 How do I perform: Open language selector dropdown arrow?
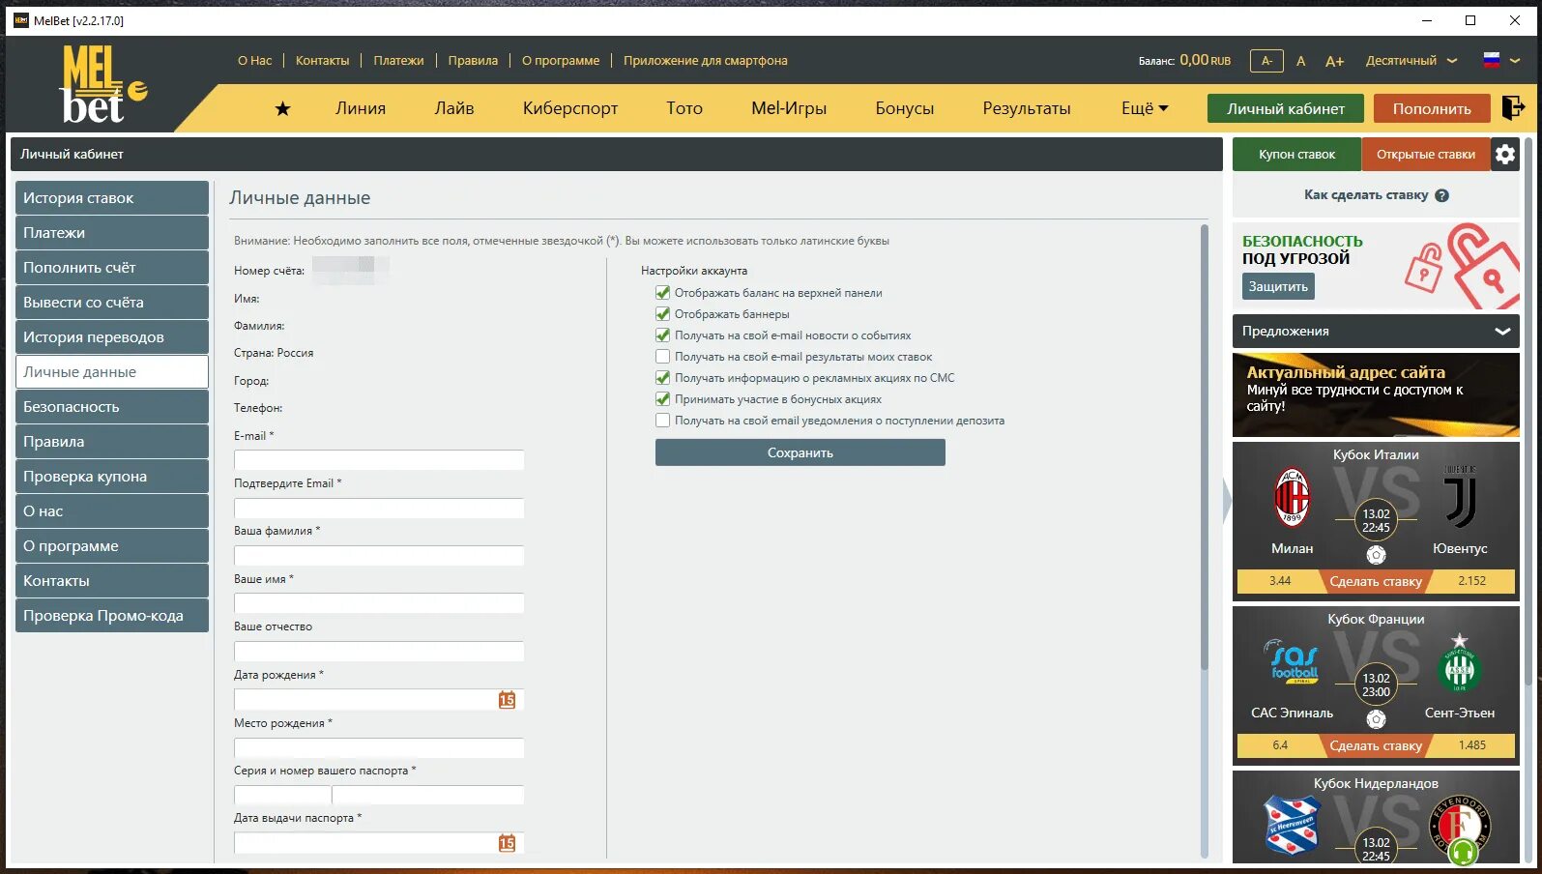click(1514, 61)
